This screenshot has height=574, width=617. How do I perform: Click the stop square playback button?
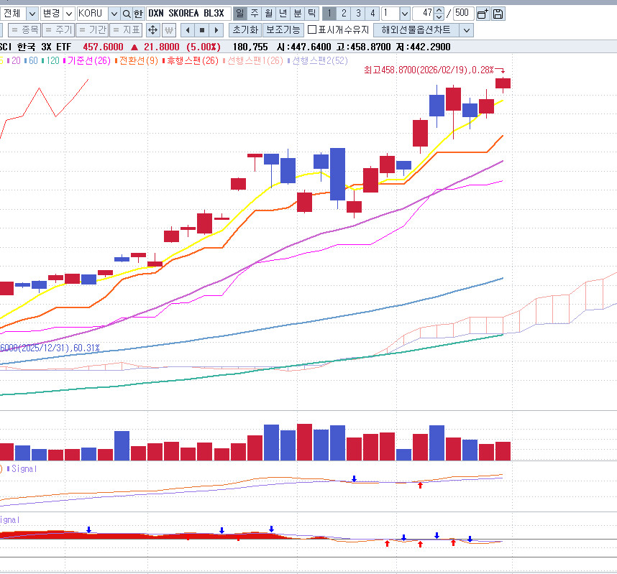202,30
